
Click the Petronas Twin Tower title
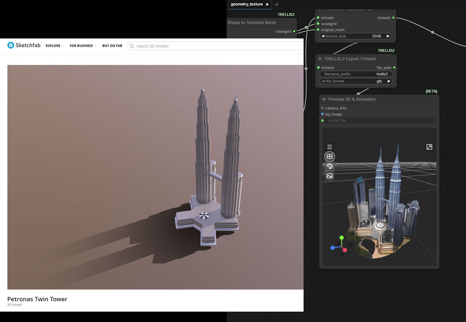pyautogui.click(x=37, y=299)
